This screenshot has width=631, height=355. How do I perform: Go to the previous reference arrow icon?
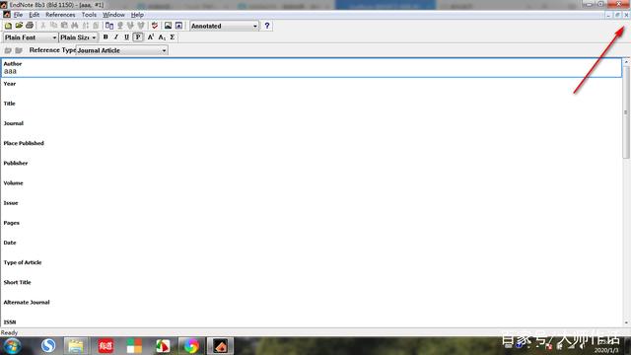tap(8, 50)
